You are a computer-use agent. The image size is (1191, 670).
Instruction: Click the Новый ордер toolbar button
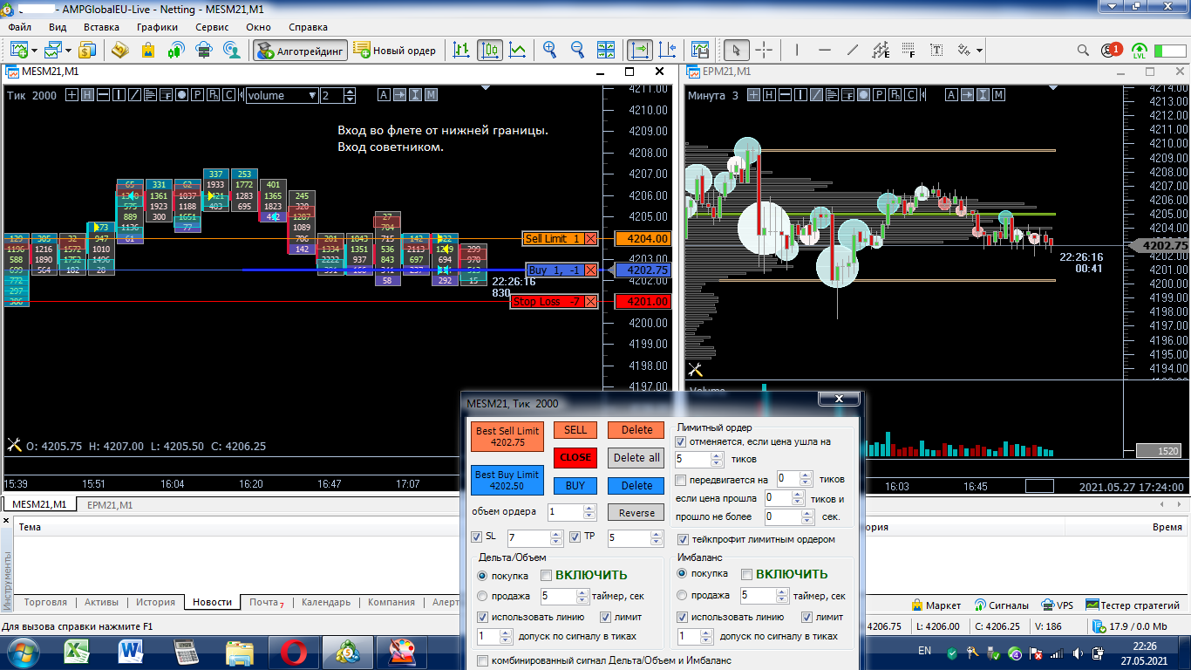click(395, 51)
